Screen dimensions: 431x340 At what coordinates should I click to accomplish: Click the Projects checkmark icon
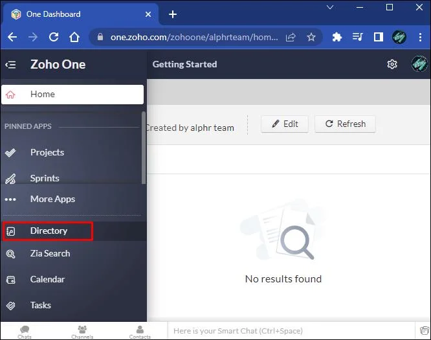point(10,152)
